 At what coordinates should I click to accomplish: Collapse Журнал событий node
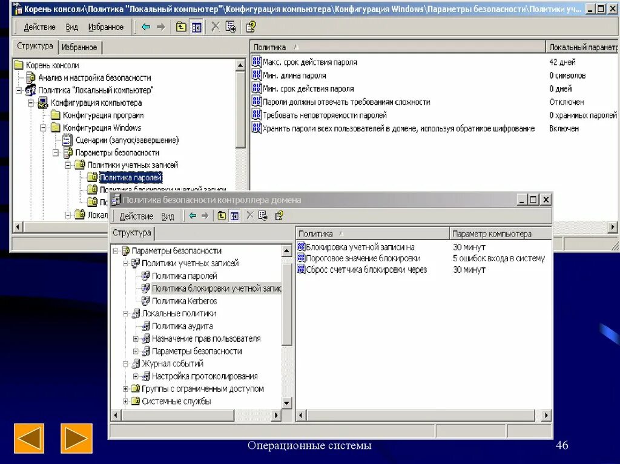(125, 364)
